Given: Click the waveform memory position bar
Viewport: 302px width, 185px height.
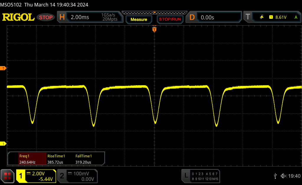Looking at the screenshot, I should [155, 13].
